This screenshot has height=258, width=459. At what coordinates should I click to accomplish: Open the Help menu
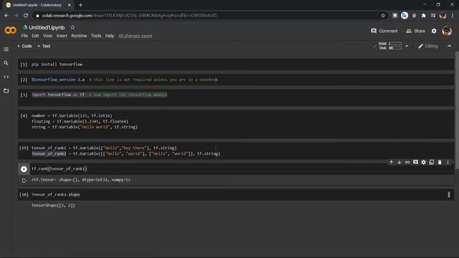click(110, 36)
